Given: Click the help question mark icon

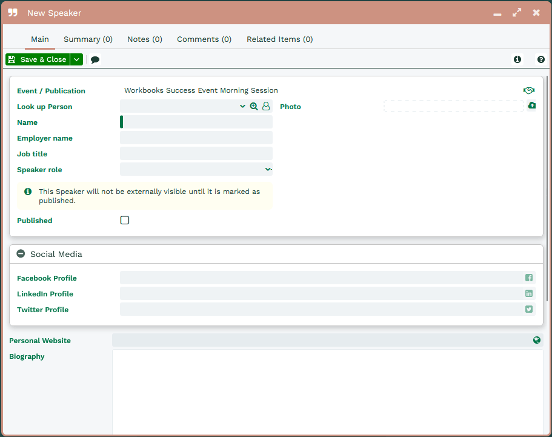Looking at the screenshot, I should click(540, 59).
